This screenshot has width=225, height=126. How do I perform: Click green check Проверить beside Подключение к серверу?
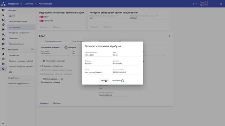70,48
